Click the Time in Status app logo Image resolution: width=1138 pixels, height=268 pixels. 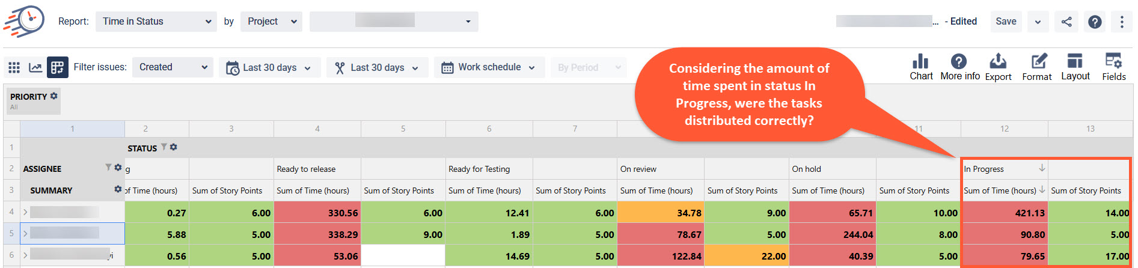[24, 22]
